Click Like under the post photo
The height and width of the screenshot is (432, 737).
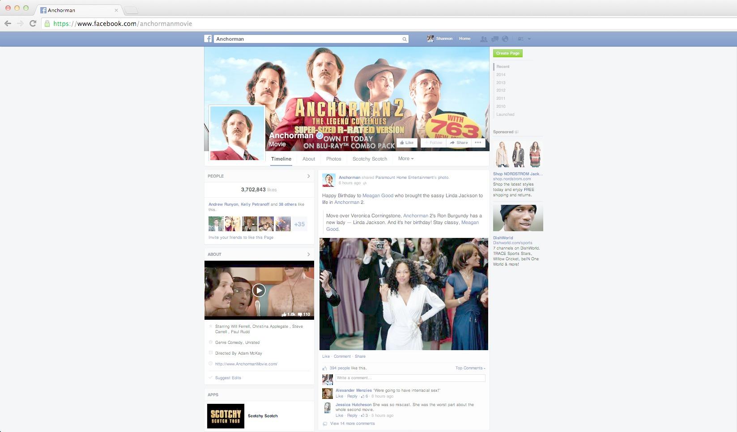tap(326, 356)
